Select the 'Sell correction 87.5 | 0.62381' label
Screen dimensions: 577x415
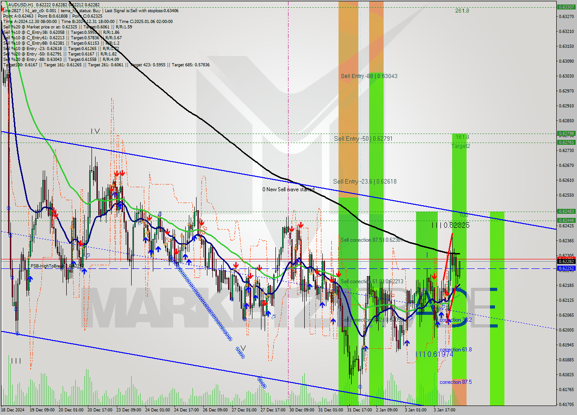(x=371, y=240)
